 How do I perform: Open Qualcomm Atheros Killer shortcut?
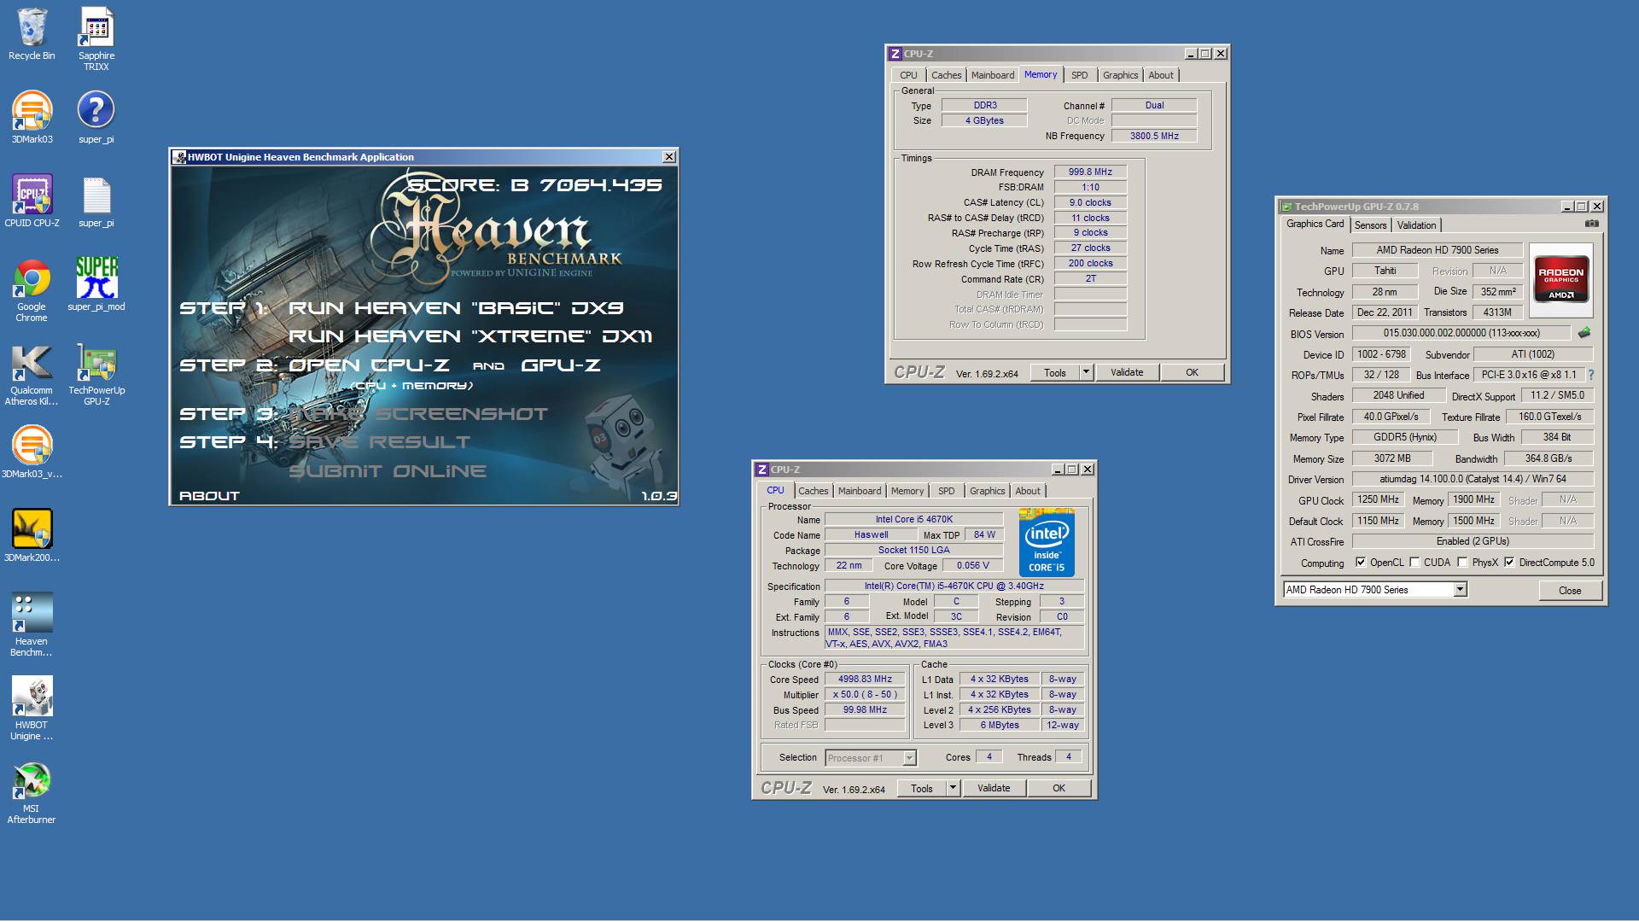coord(32,374)
